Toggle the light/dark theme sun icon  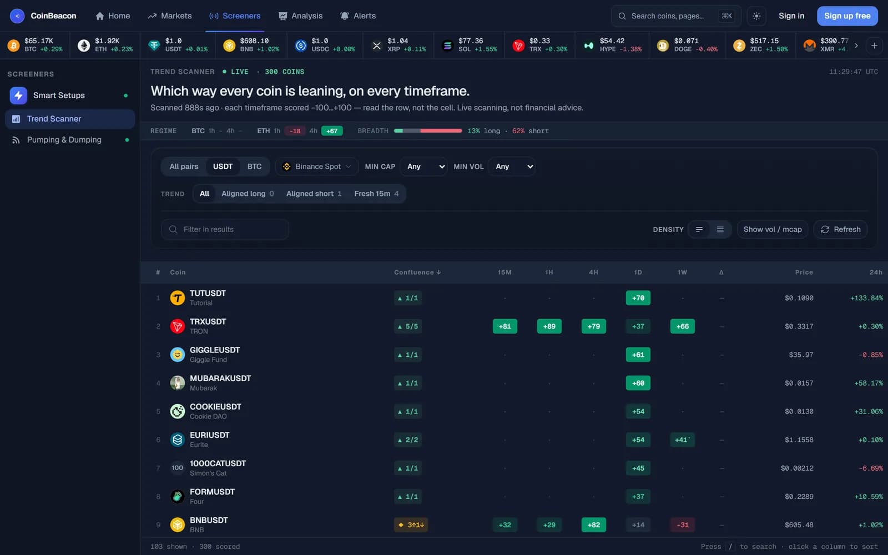click(756, 16)
